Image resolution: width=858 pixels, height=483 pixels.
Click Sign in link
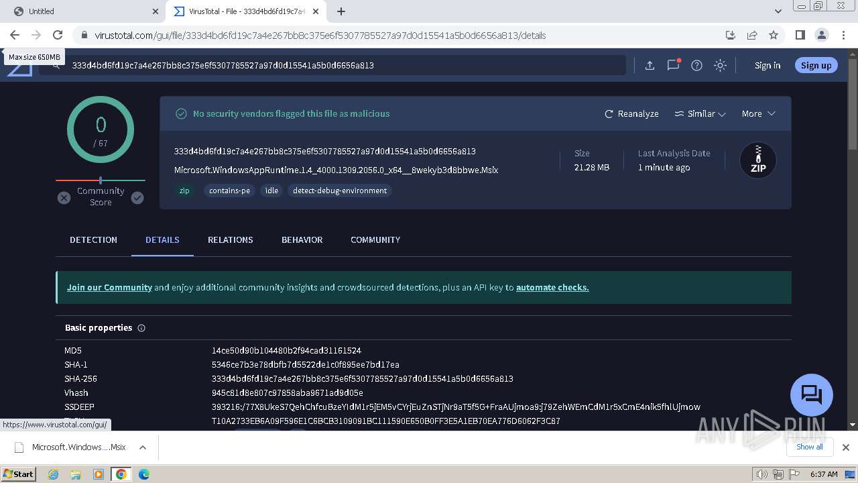(x=768, y=65)
